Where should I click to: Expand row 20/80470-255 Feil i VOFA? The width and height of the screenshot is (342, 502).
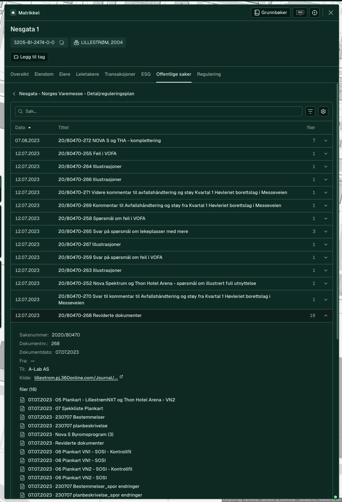326,154
